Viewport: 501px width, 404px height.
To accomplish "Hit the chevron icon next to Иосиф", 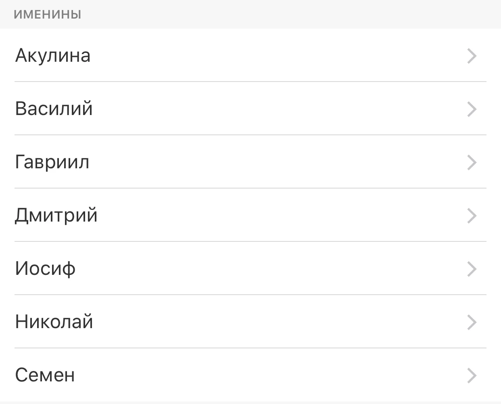I will point(472,269).
